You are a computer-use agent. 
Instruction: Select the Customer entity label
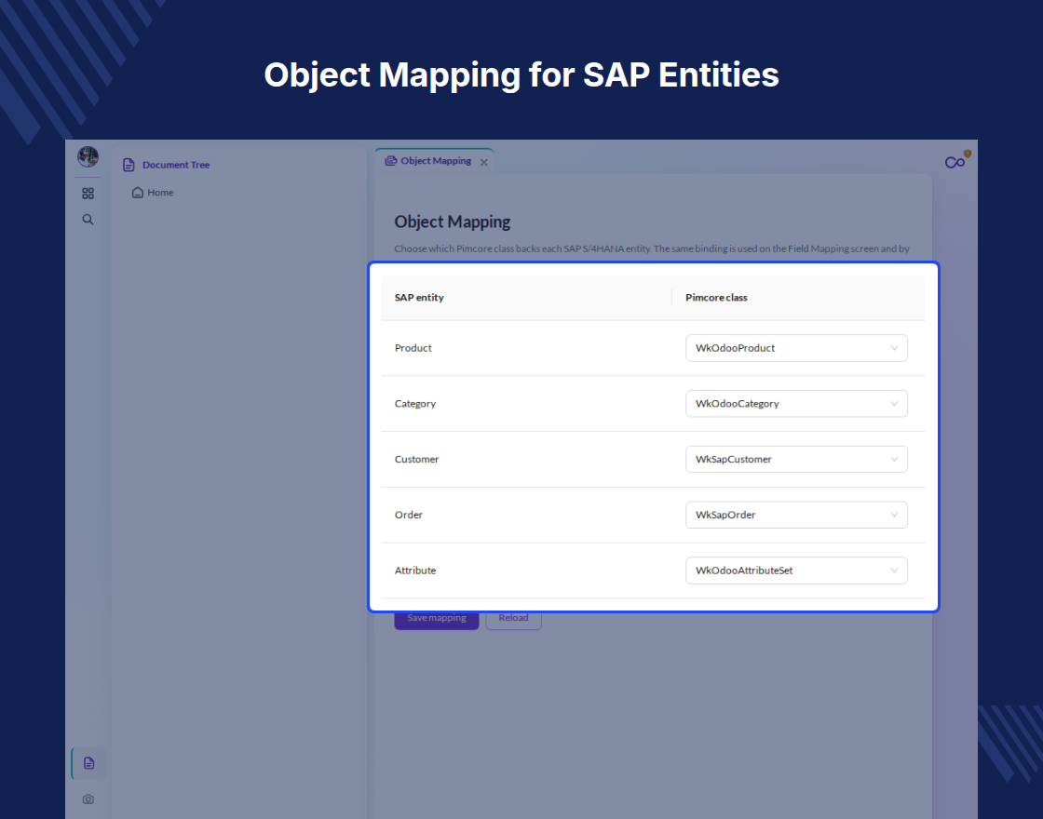point(416,460)
